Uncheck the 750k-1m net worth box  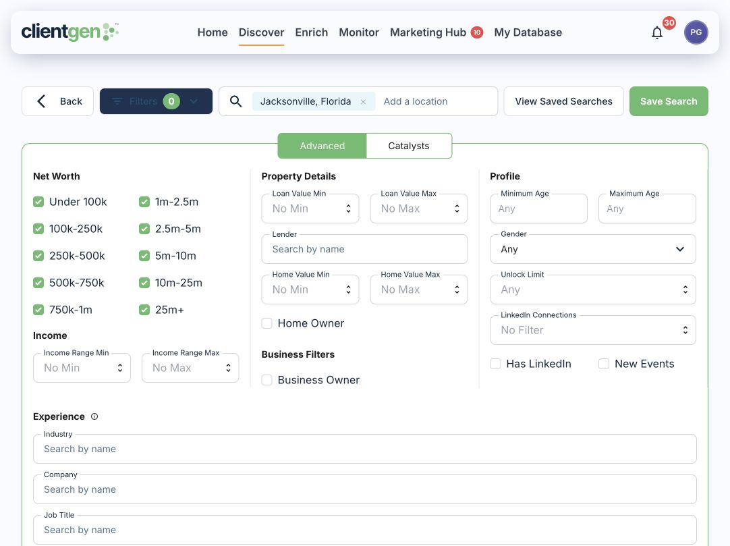coord(38,310)
